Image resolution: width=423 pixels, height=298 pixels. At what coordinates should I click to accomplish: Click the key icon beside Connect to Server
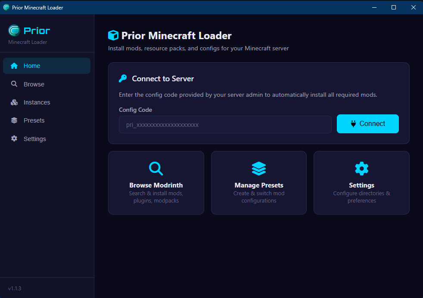pyautogui.click(x=123, y=79)
